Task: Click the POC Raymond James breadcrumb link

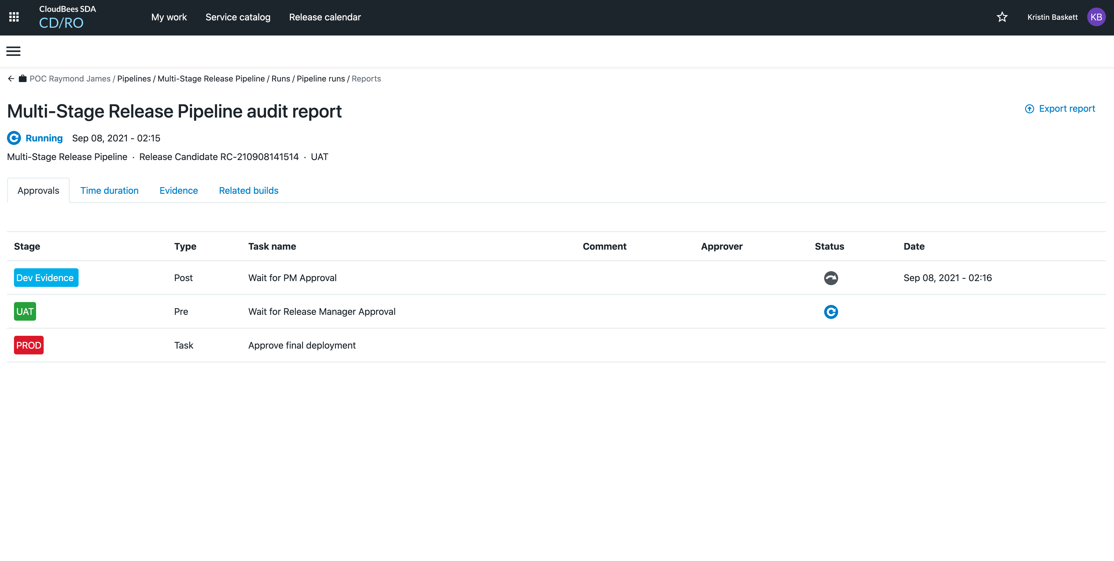Action: (x=69, y=79)
